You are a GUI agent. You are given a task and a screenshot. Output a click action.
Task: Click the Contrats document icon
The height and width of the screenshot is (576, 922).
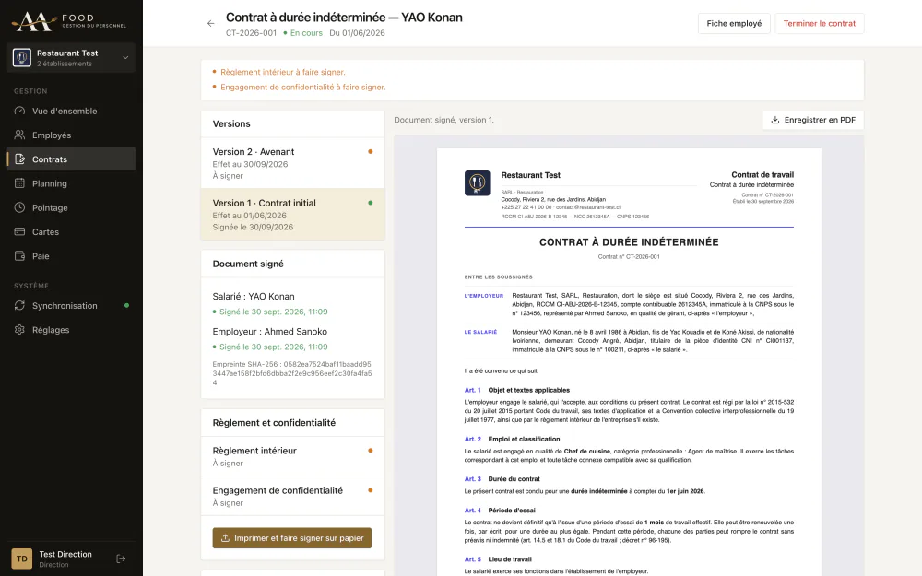[x=19, y=159]
